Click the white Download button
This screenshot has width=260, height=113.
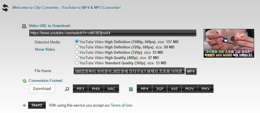pyautogui.click(x=42, y=89)
